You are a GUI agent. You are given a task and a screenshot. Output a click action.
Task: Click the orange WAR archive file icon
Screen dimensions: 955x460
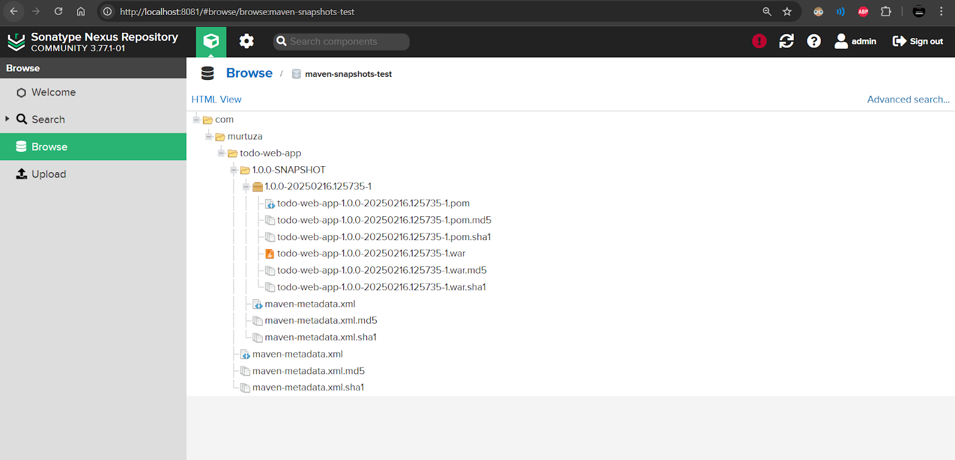270,254
